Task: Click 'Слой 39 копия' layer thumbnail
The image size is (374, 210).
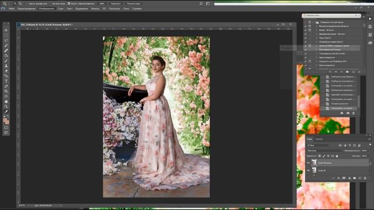Action: (314, 163)
